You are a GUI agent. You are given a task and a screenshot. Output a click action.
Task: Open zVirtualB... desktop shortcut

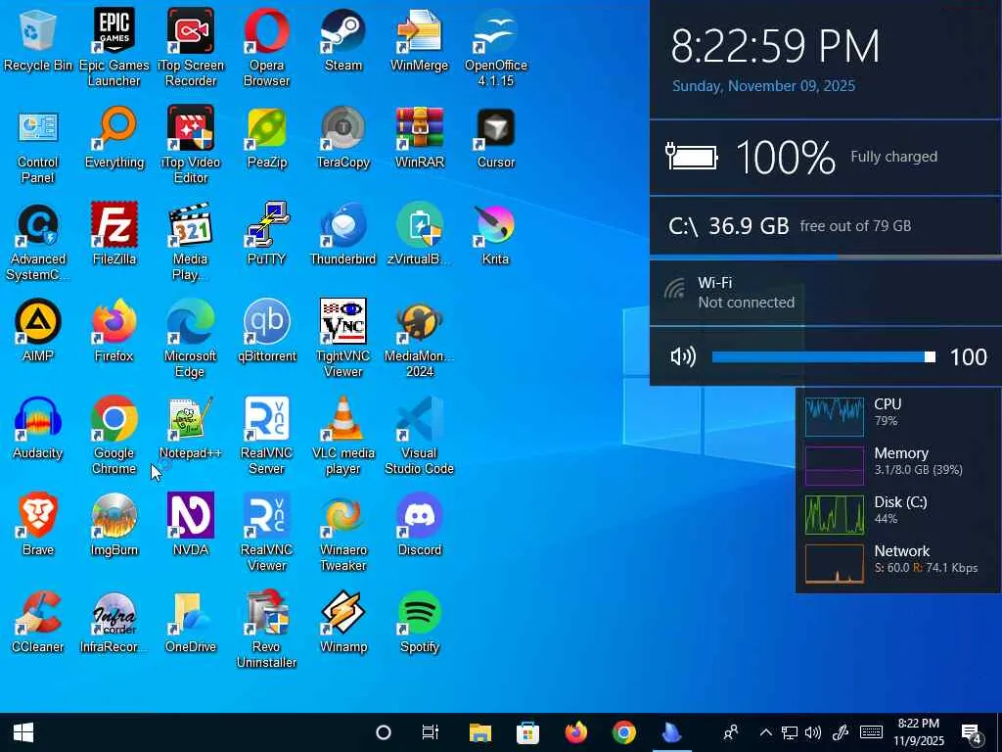tap(419, 235)
